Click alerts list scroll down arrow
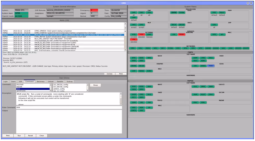 [x=125, y=50]
